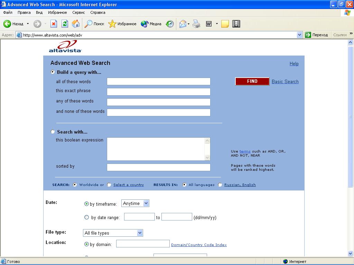
Task: Open the Anytime timeframe dropdown
Action: point(135,203)
